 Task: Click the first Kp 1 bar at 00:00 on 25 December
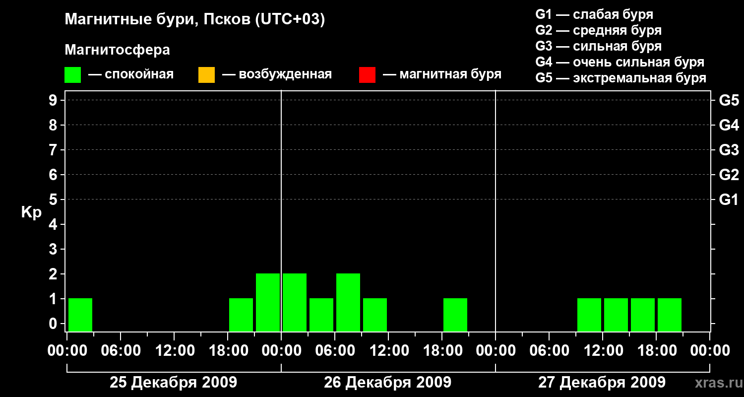coord(80,315)
